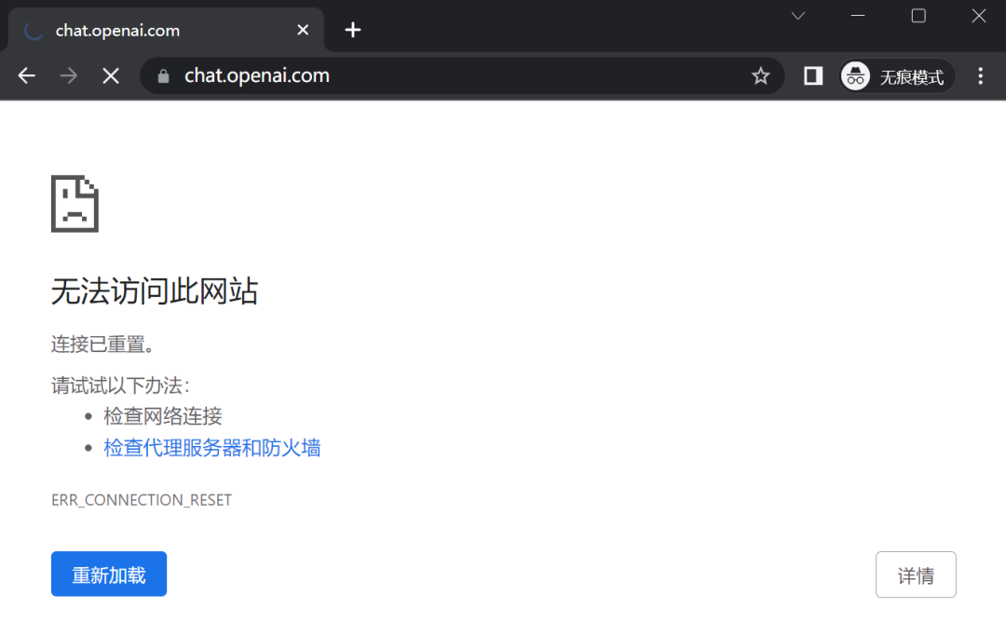The width and height of the screenshot is (1006, 622).
Task: Click the sad page error icon
Action: click(x=75, y=203)
